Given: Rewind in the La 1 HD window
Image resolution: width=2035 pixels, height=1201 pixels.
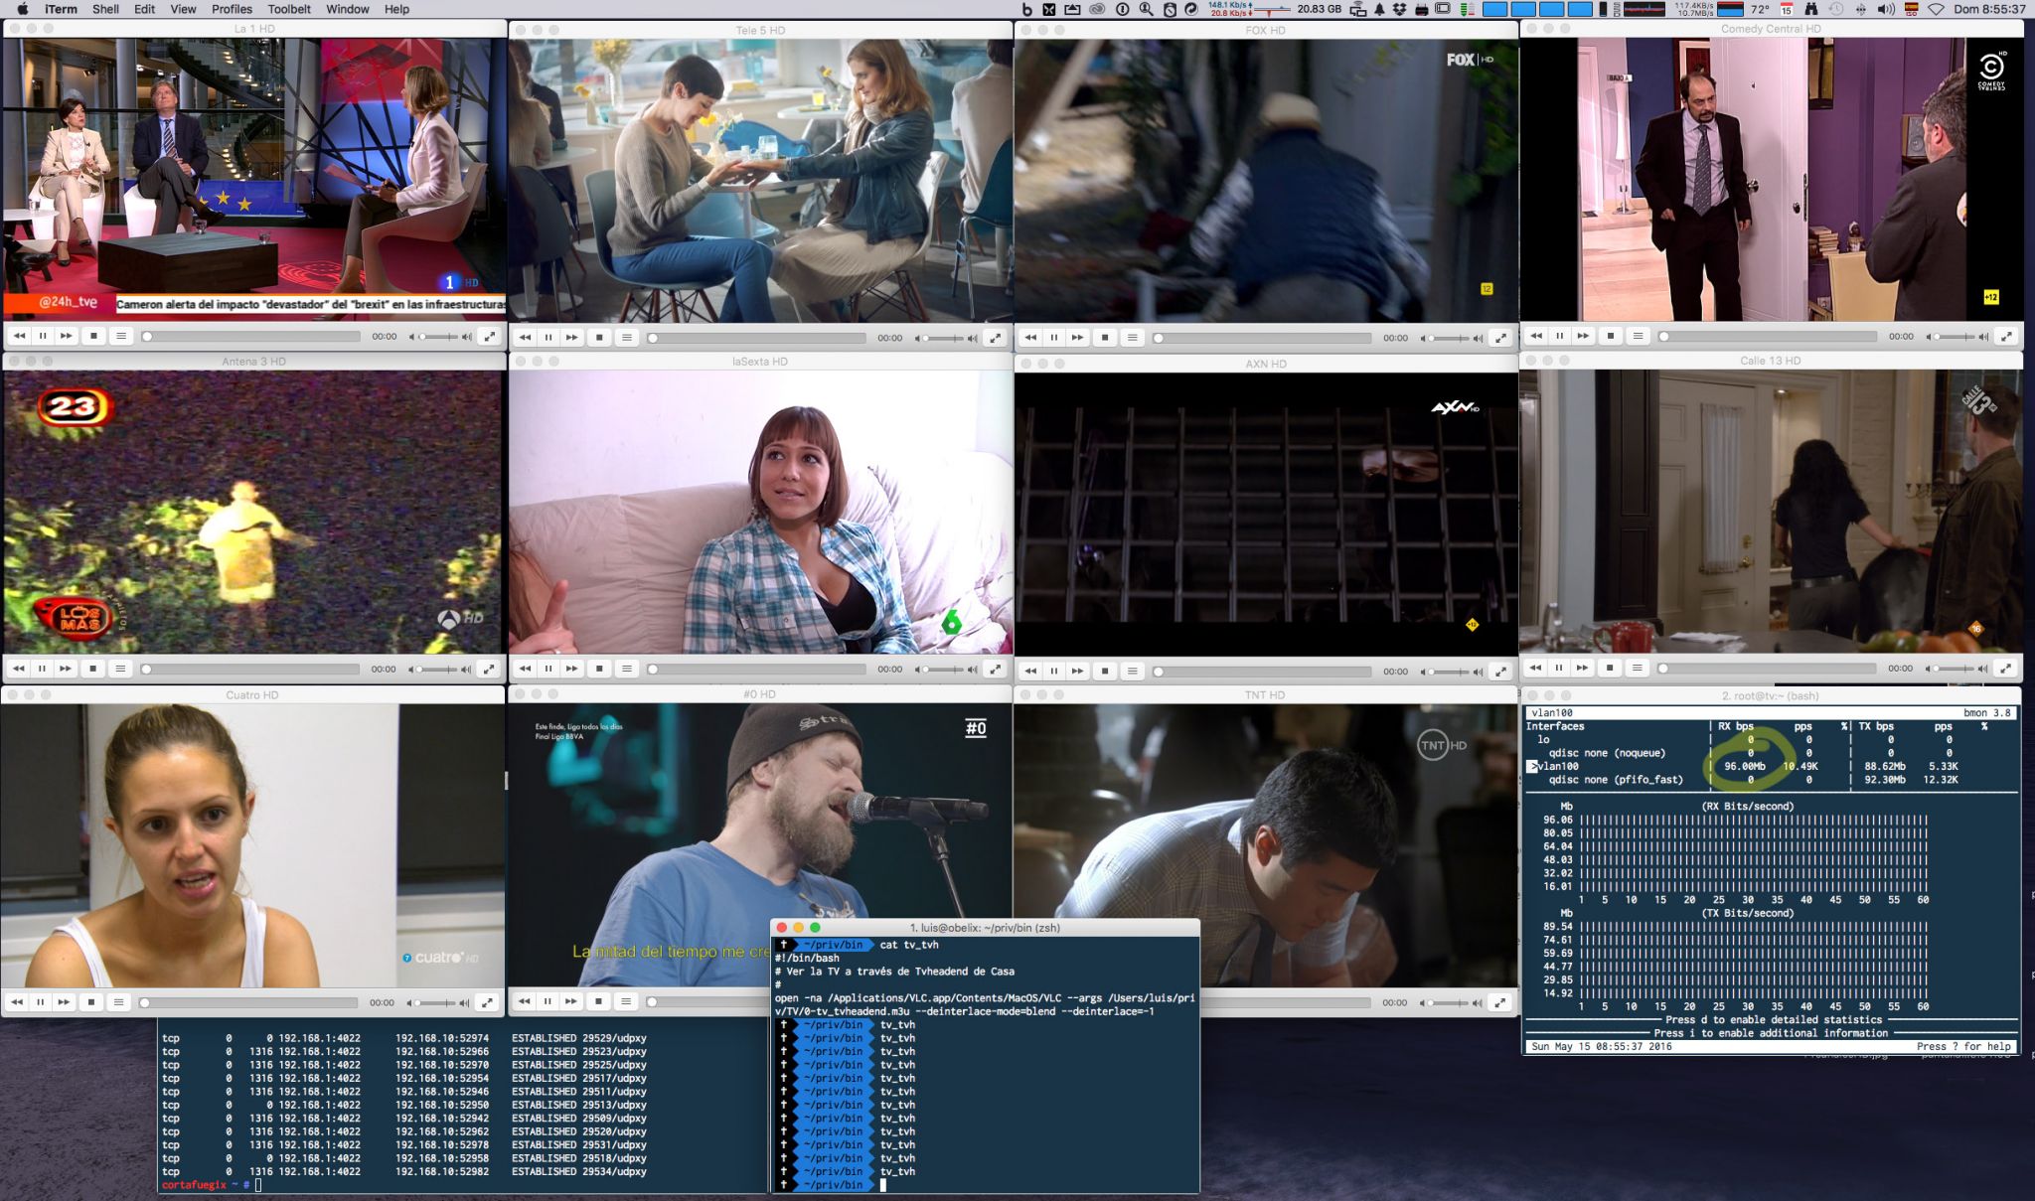Looking at the screenshot, I should pyautogui.click(x=19, y=336).
